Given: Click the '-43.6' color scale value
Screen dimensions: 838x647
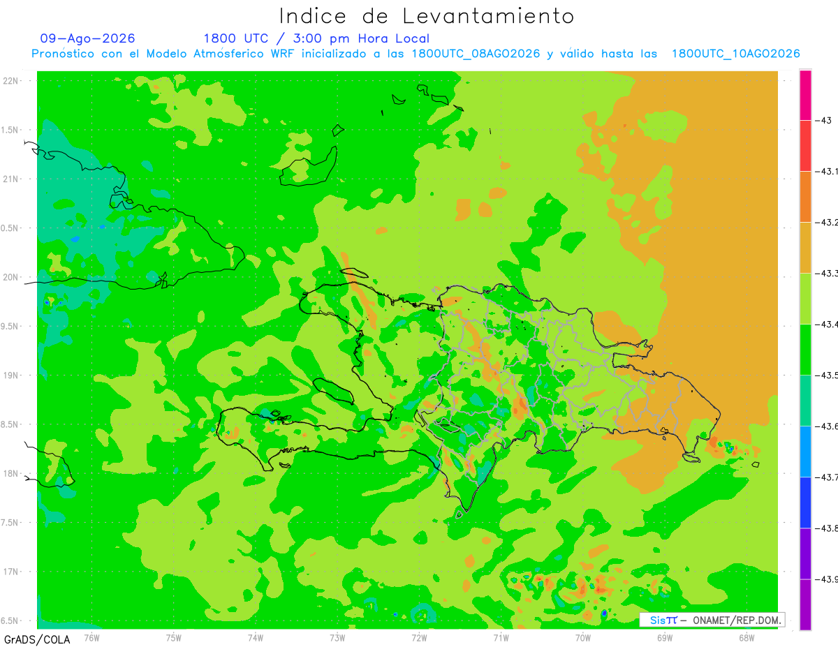Looking at the screenshot, I should [x=827, y=426].
